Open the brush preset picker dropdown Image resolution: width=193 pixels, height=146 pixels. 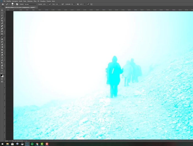(x=12, y=4)
